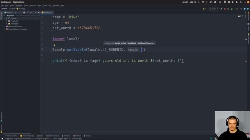Viewport: 250px width, 140px height.
Task: Open Applications in the top panel
Action: [18, 2]
